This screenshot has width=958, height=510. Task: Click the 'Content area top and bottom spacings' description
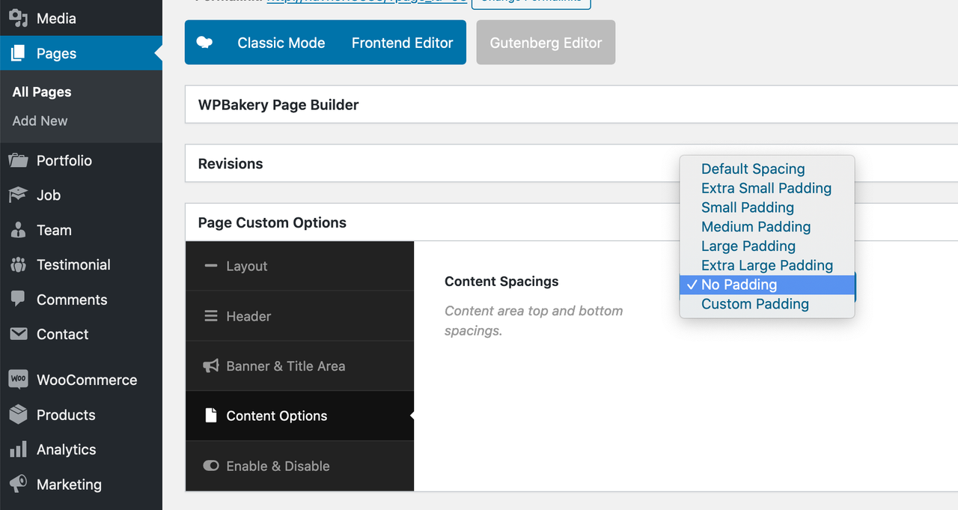click(534, 321)
